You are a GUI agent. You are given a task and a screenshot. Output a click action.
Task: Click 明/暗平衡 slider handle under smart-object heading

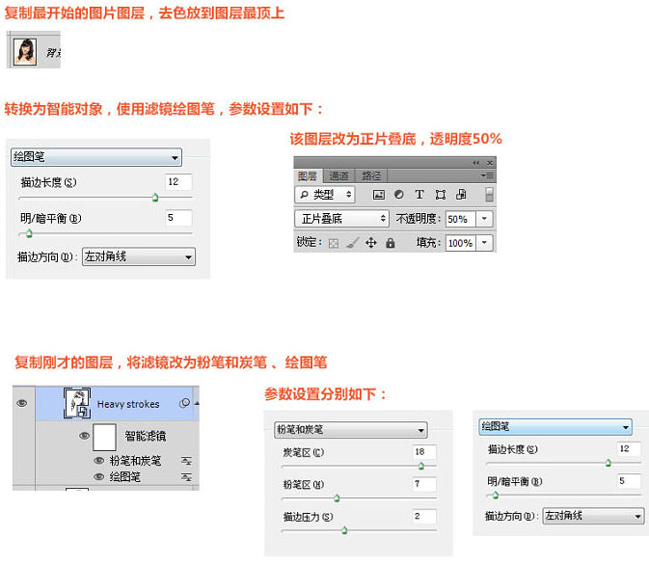[29, 233]
